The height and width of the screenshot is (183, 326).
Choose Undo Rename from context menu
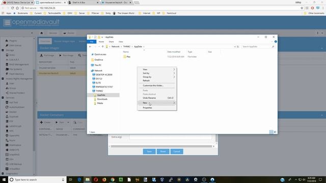pyautogui.click(x=157, y=98)
